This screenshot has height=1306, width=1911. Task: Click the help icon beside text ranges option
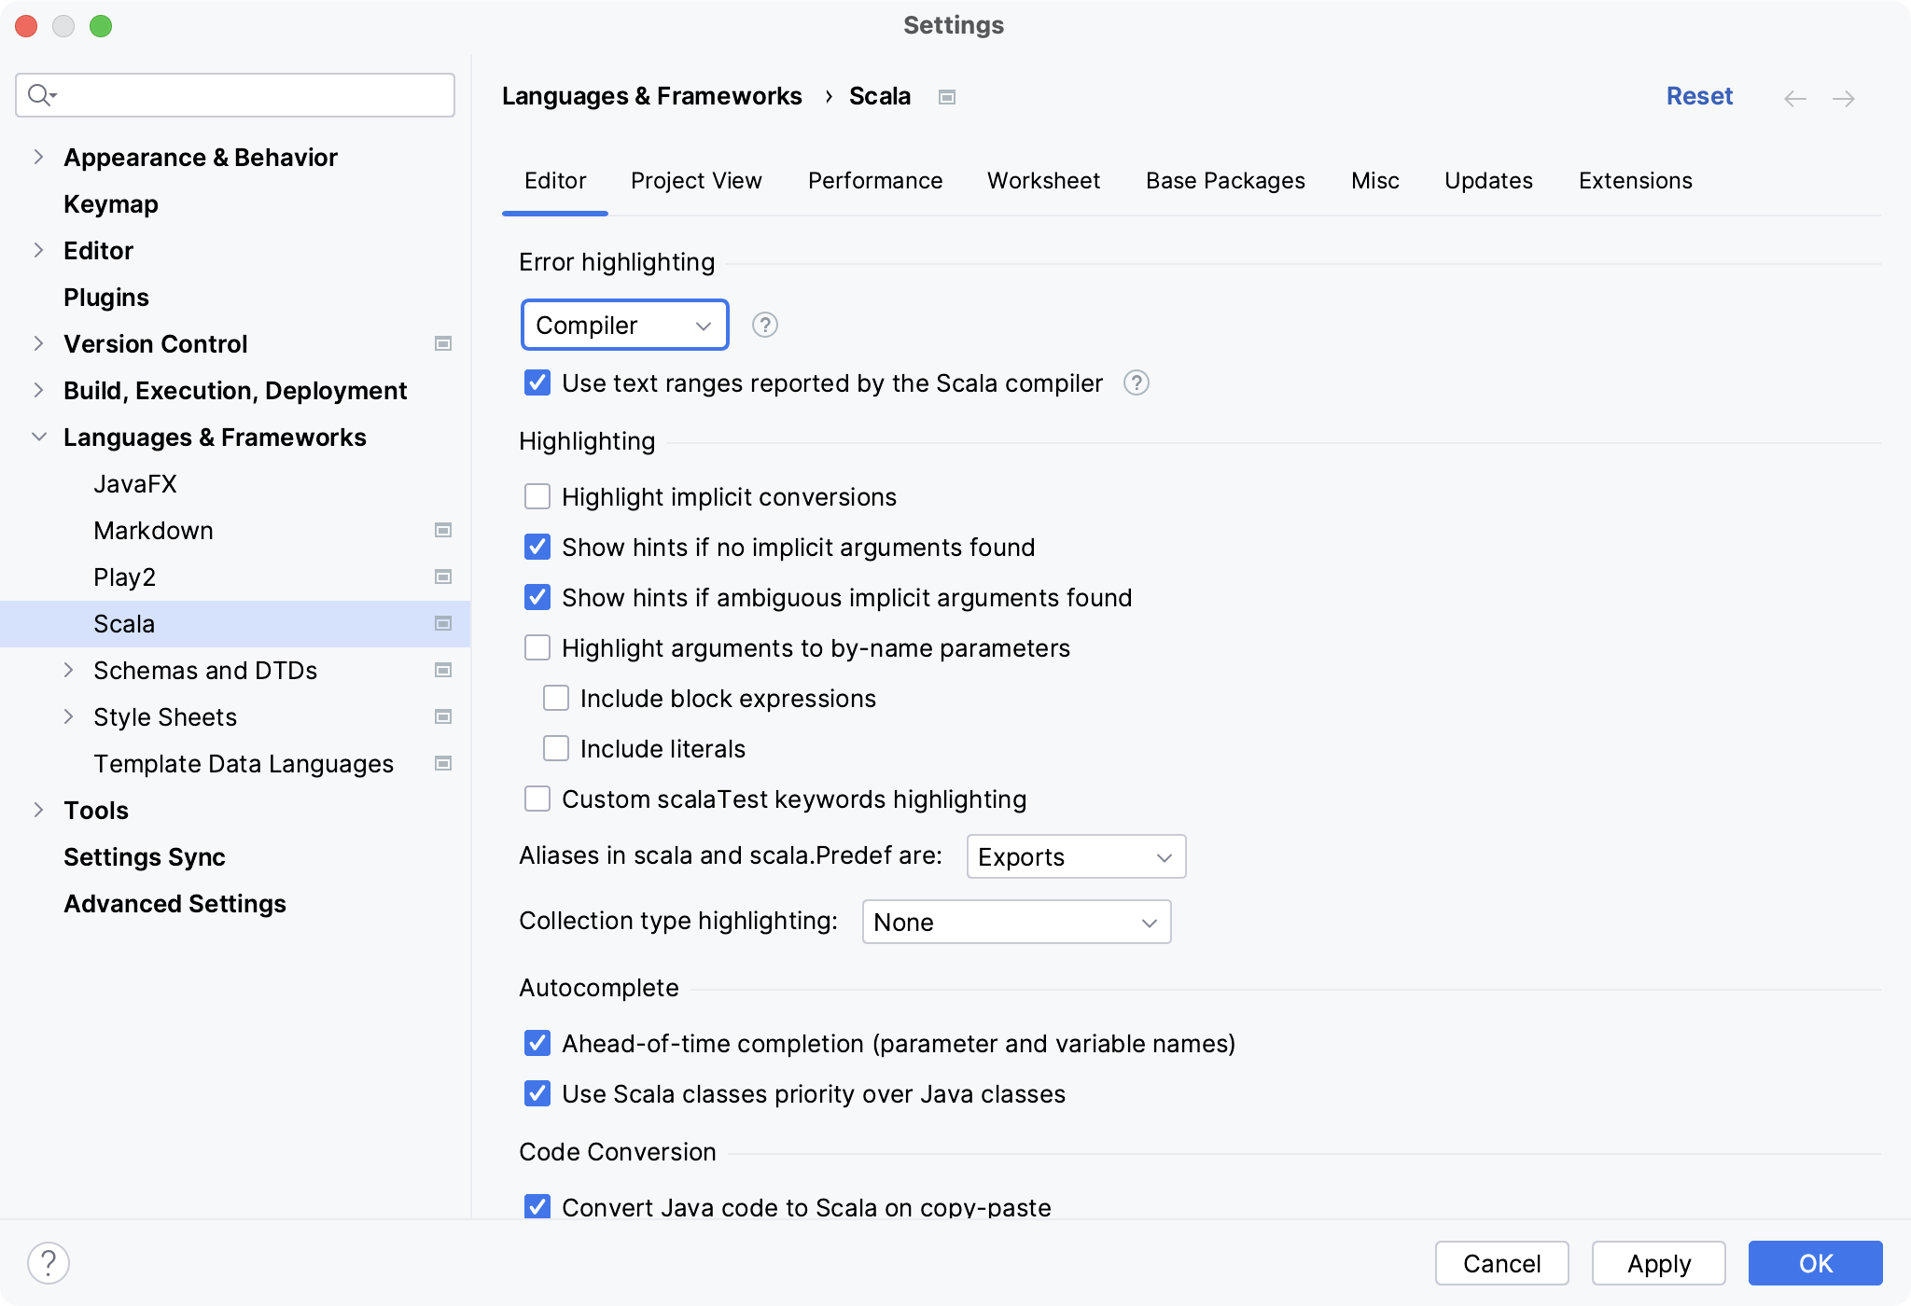pos(1137,382)
